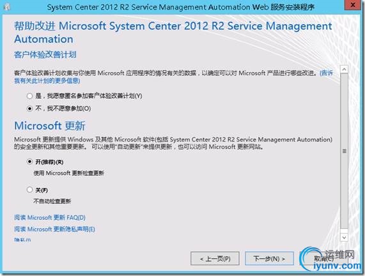The height and width of the screenshot is (276, 365).
Task: Click the 不自动检查更新 description text
Action: 52,201
